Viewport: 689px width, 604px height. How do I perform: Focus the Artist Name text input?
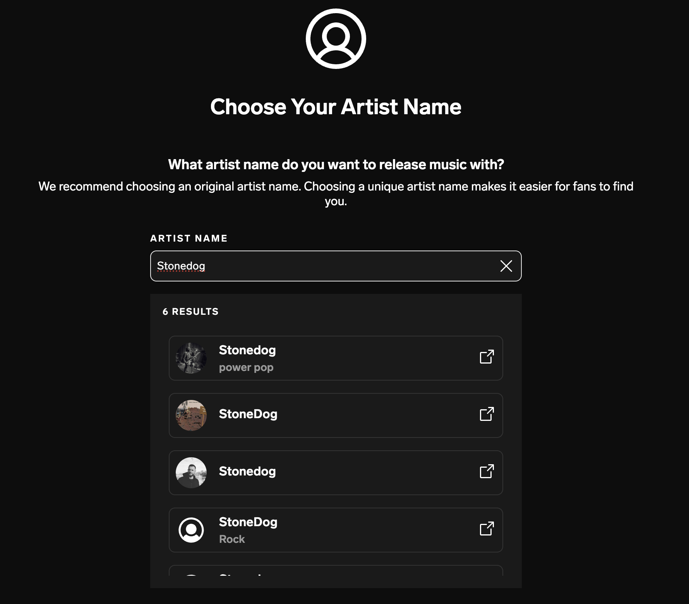point(325,266)
